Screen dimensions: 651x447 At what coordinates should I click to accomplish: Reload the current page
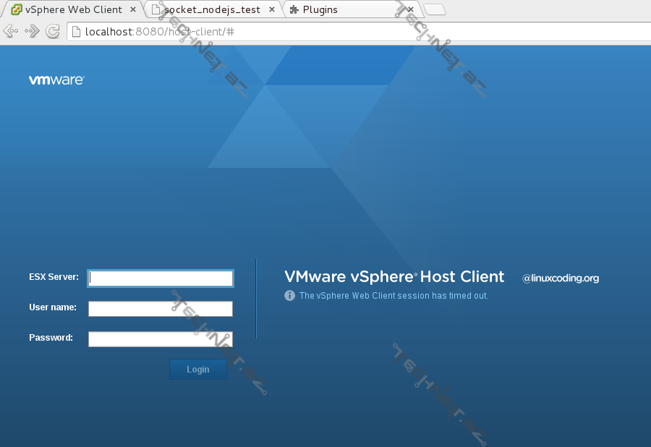53,31
